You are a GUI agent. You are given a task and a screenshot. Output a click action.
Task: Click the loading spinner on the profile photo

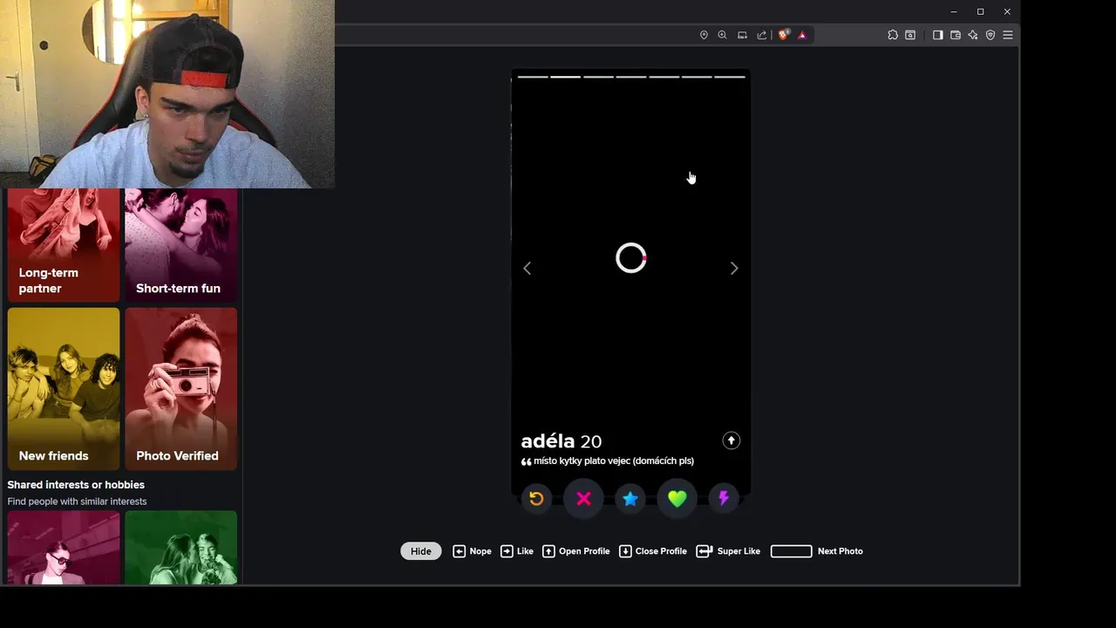click(x=630, y=258)
